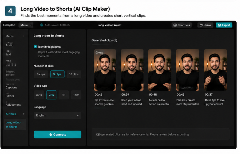Viewport: 240px width, 154px height.
Task: Expand the AI tools chevron arrow
Action: (x=23, y=114)
